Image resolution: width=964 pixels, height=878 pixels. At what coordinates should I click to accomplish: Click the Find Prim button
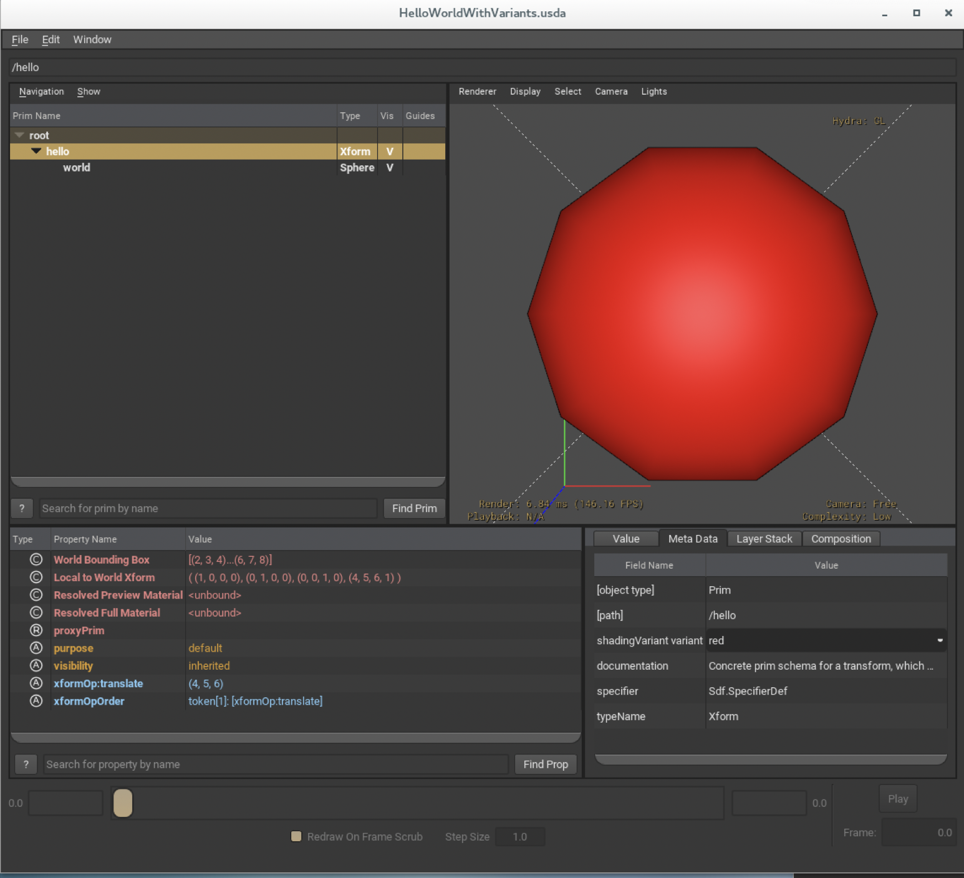(x=415, y=508)
